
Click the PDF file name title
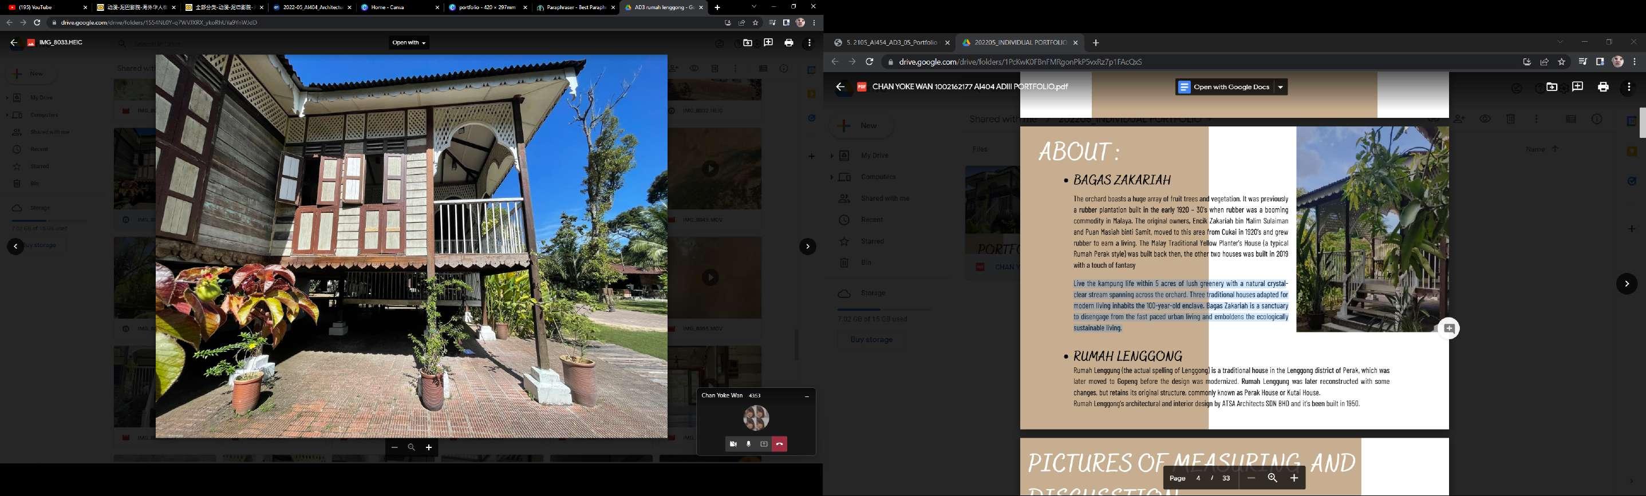[x=970, y=87]
